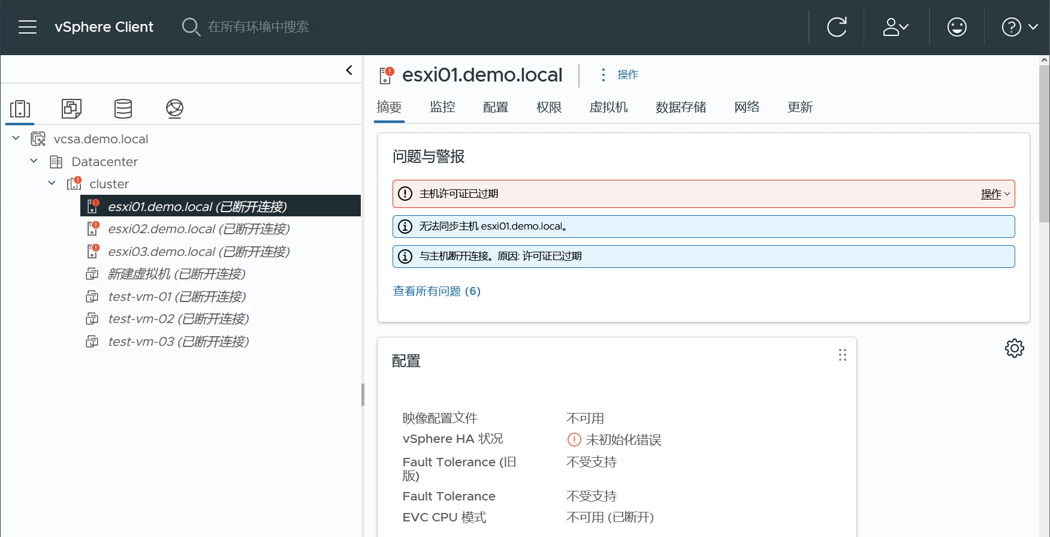Collapse the vcsa.demo.local tree node
This screenshot has width=1050, height=537.
[x=16, y=138]
